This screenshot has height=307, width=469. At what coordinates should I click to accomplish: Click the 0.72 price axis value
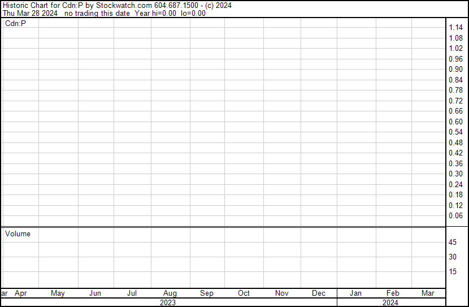click(x=455, y=101)
